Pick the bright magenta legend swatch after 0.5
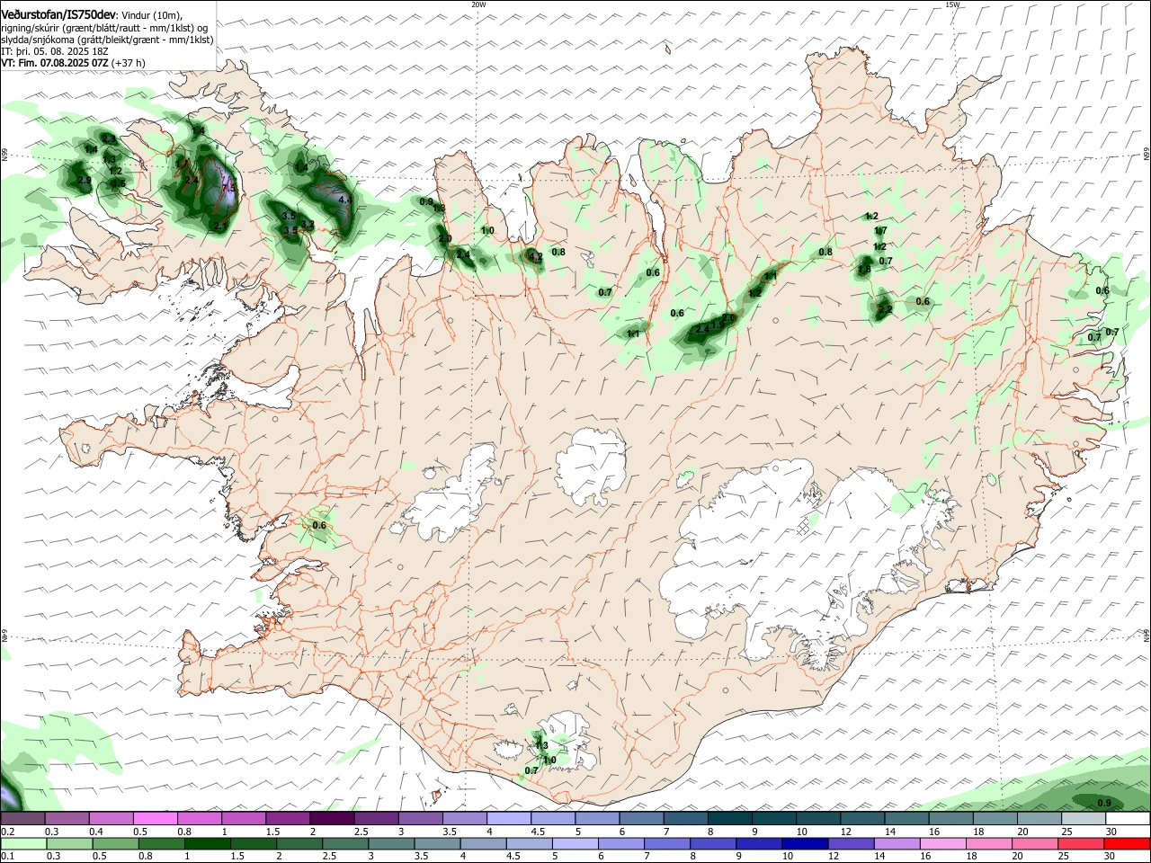 (155, 819)
